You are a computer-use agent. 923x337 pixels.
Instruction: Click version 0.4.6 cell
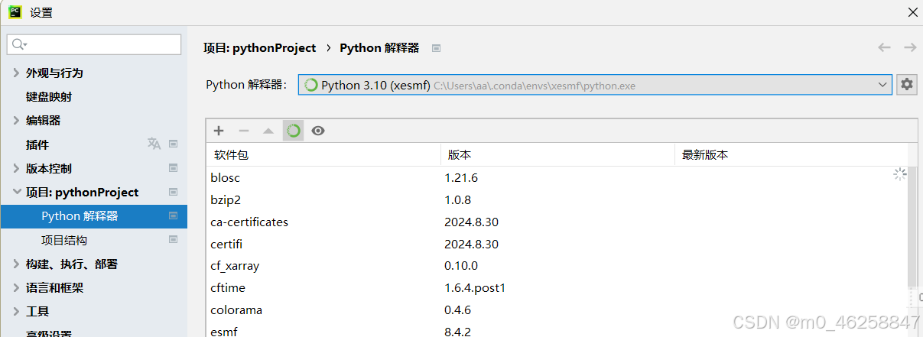pyautogui.click(x=457, y=310)
